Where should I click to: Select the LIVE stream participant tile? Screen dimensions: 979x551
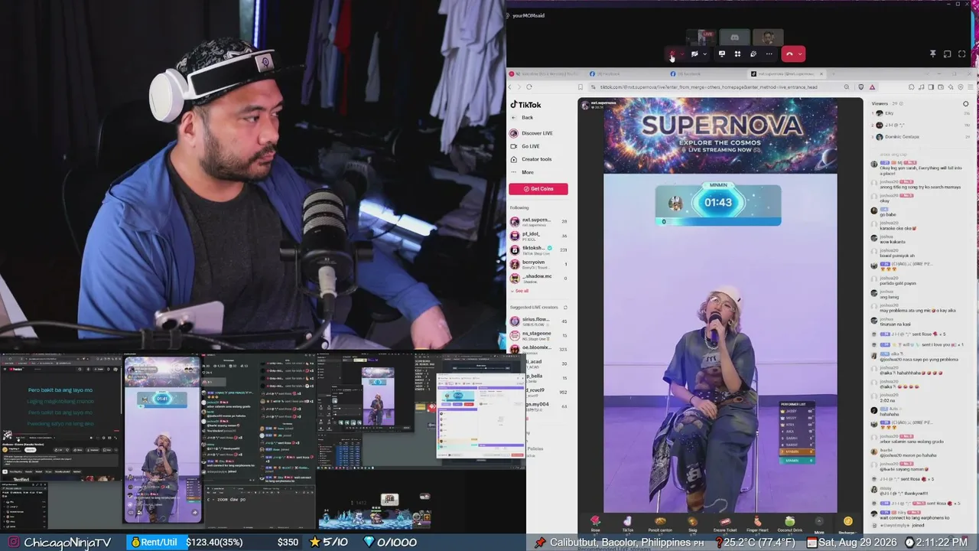tap(701, 37)
